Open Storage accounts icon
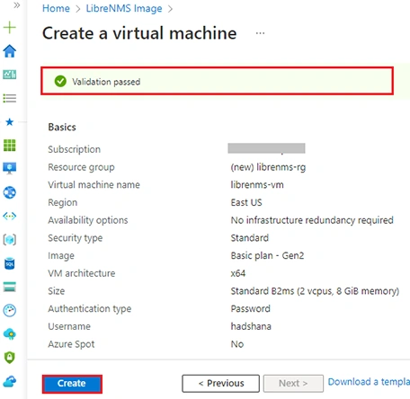 pyautogui.click(x=10, y=287)
